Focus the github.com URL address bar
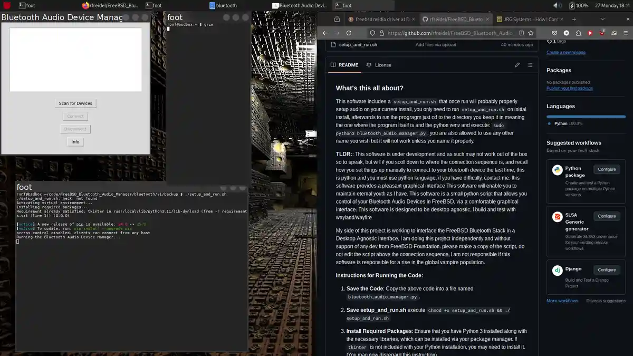 (450, 33)
